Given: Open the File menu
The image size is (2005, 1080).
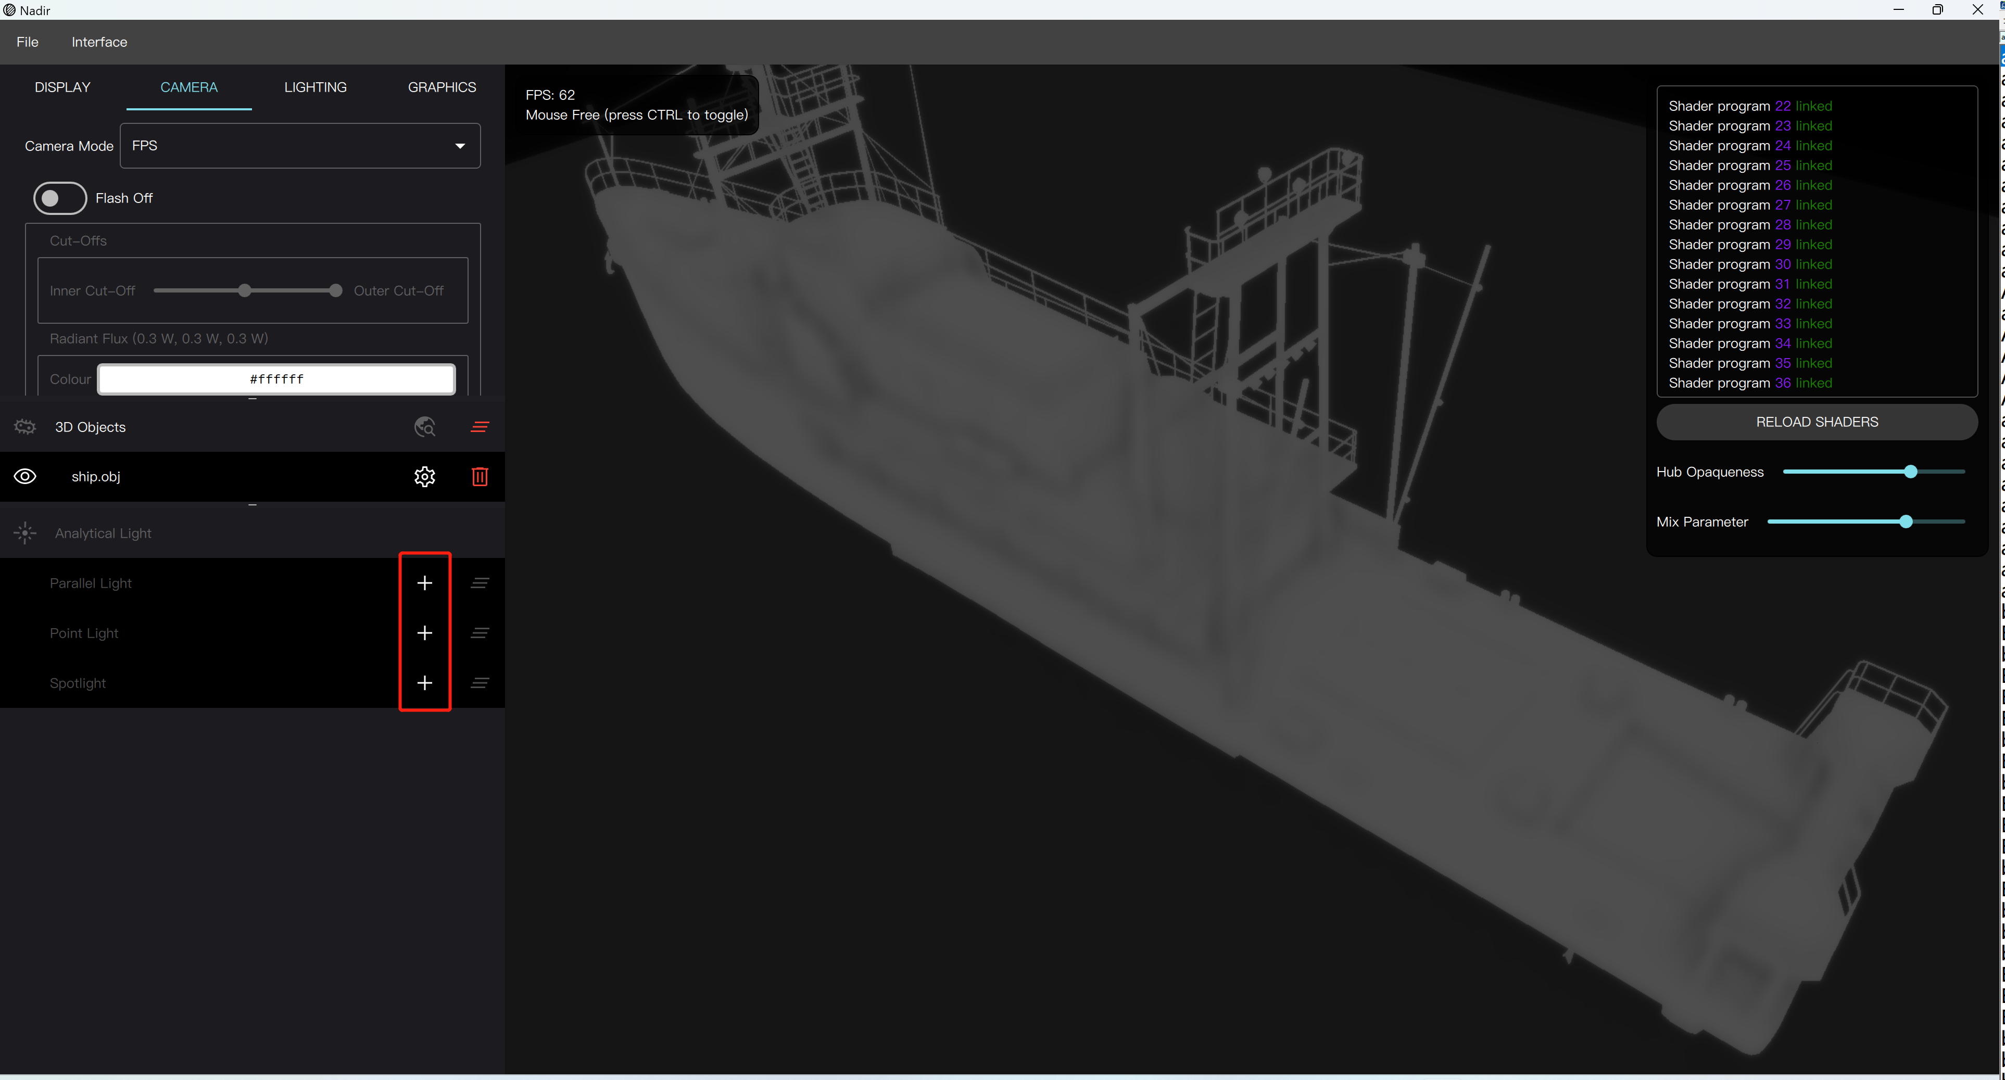Looking at the screenshot, I should point(27,42).
